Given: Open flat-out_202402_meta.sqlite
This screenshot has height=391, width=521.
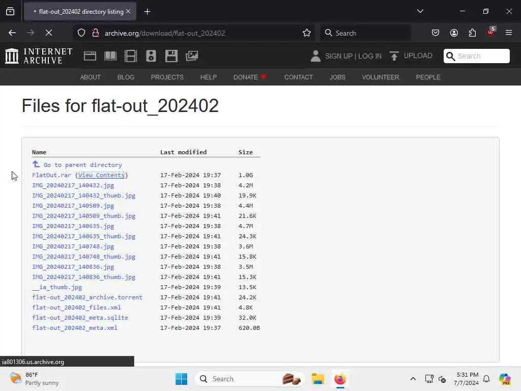Looking at the screenshot, I should coord(80,318).
